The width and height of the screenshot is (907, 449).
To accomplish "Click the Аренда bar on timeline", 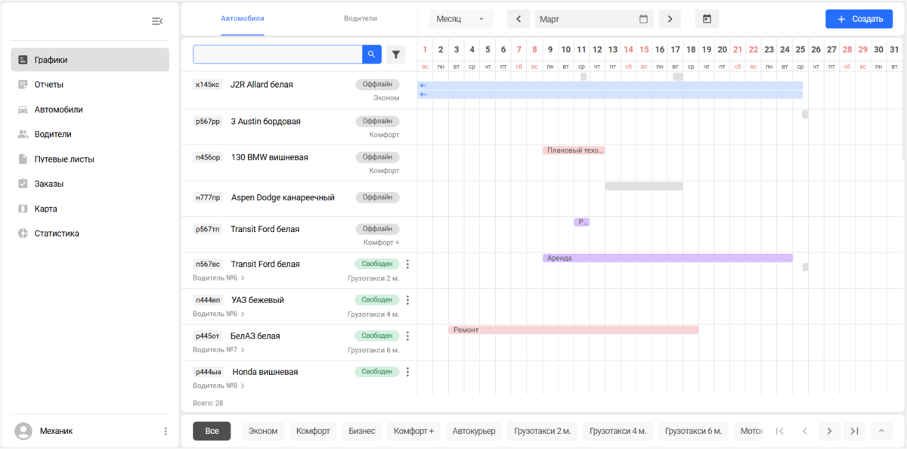I will coord(667,258).
